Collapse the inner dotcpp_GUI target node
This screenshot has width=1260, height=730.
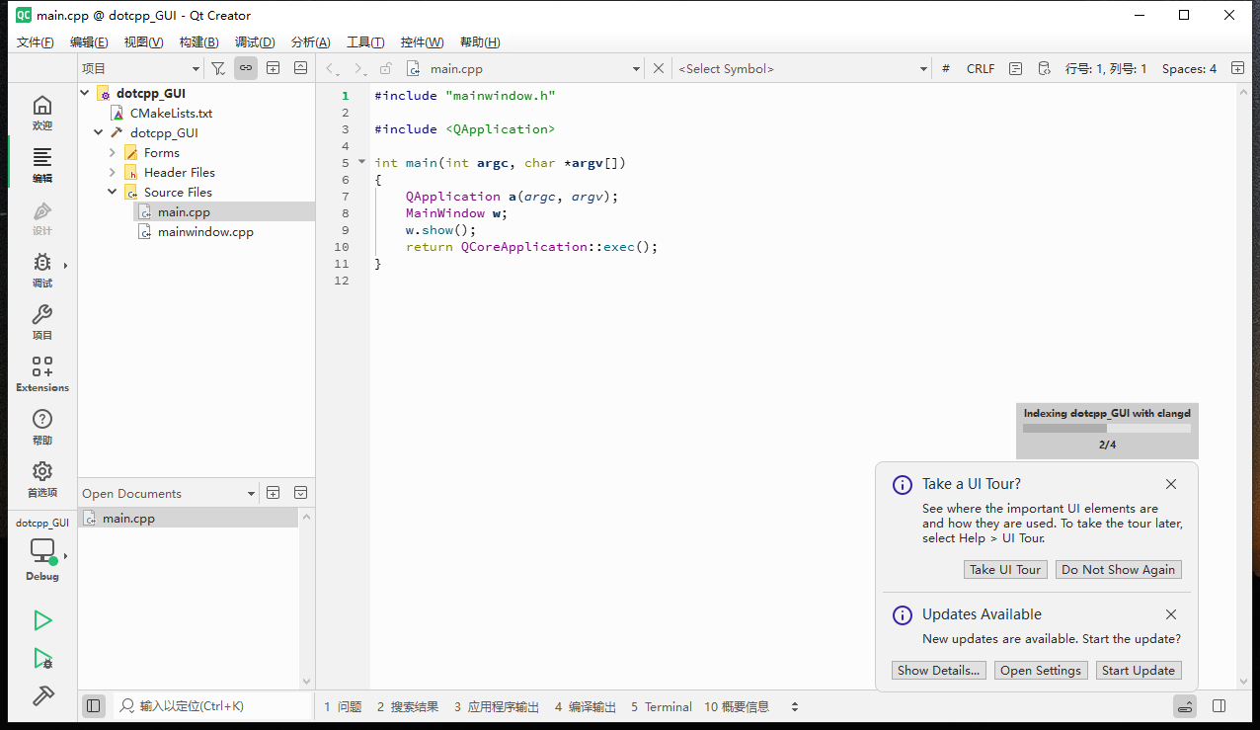[99, 133]
